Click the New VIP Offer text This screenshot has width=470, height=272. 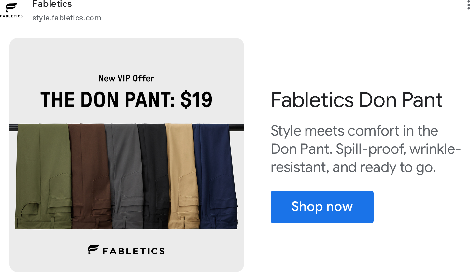[126, 78]
